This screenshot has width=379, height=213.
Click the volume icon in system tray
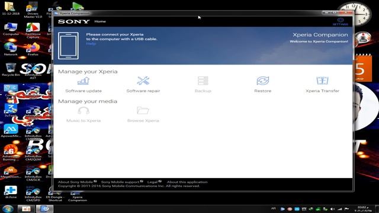pyautogui.click(x=333, y=209)
